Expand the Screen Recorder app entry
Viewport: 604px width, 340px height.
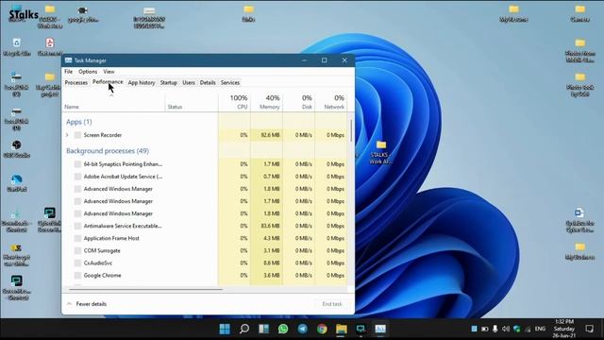coord(67,135)
